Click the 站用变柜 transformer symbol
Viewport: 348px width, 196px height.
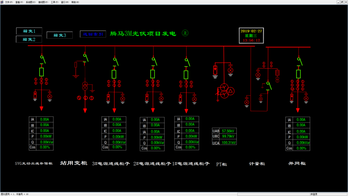coord(85,86)
